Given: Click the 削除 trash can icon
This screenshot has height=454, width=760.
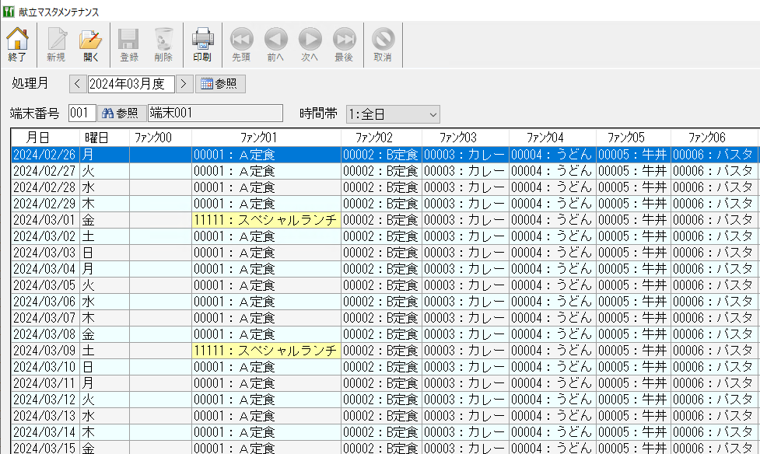Looking at the screenshot, I should click(163, 44).
